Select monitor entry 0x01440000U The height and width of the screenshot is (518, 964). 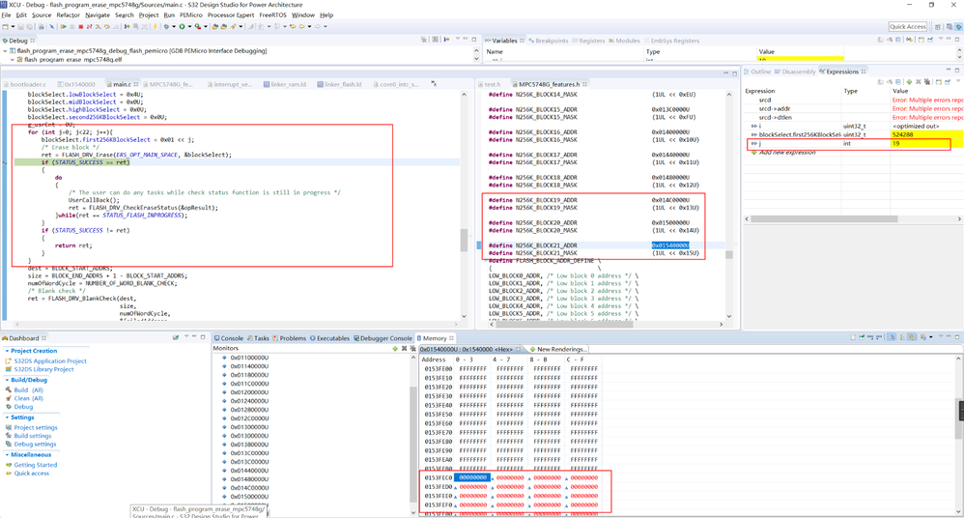pos(249,471)
